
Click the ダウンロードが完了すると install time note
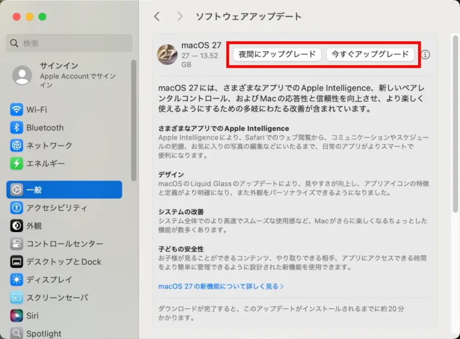coord(281,313)
